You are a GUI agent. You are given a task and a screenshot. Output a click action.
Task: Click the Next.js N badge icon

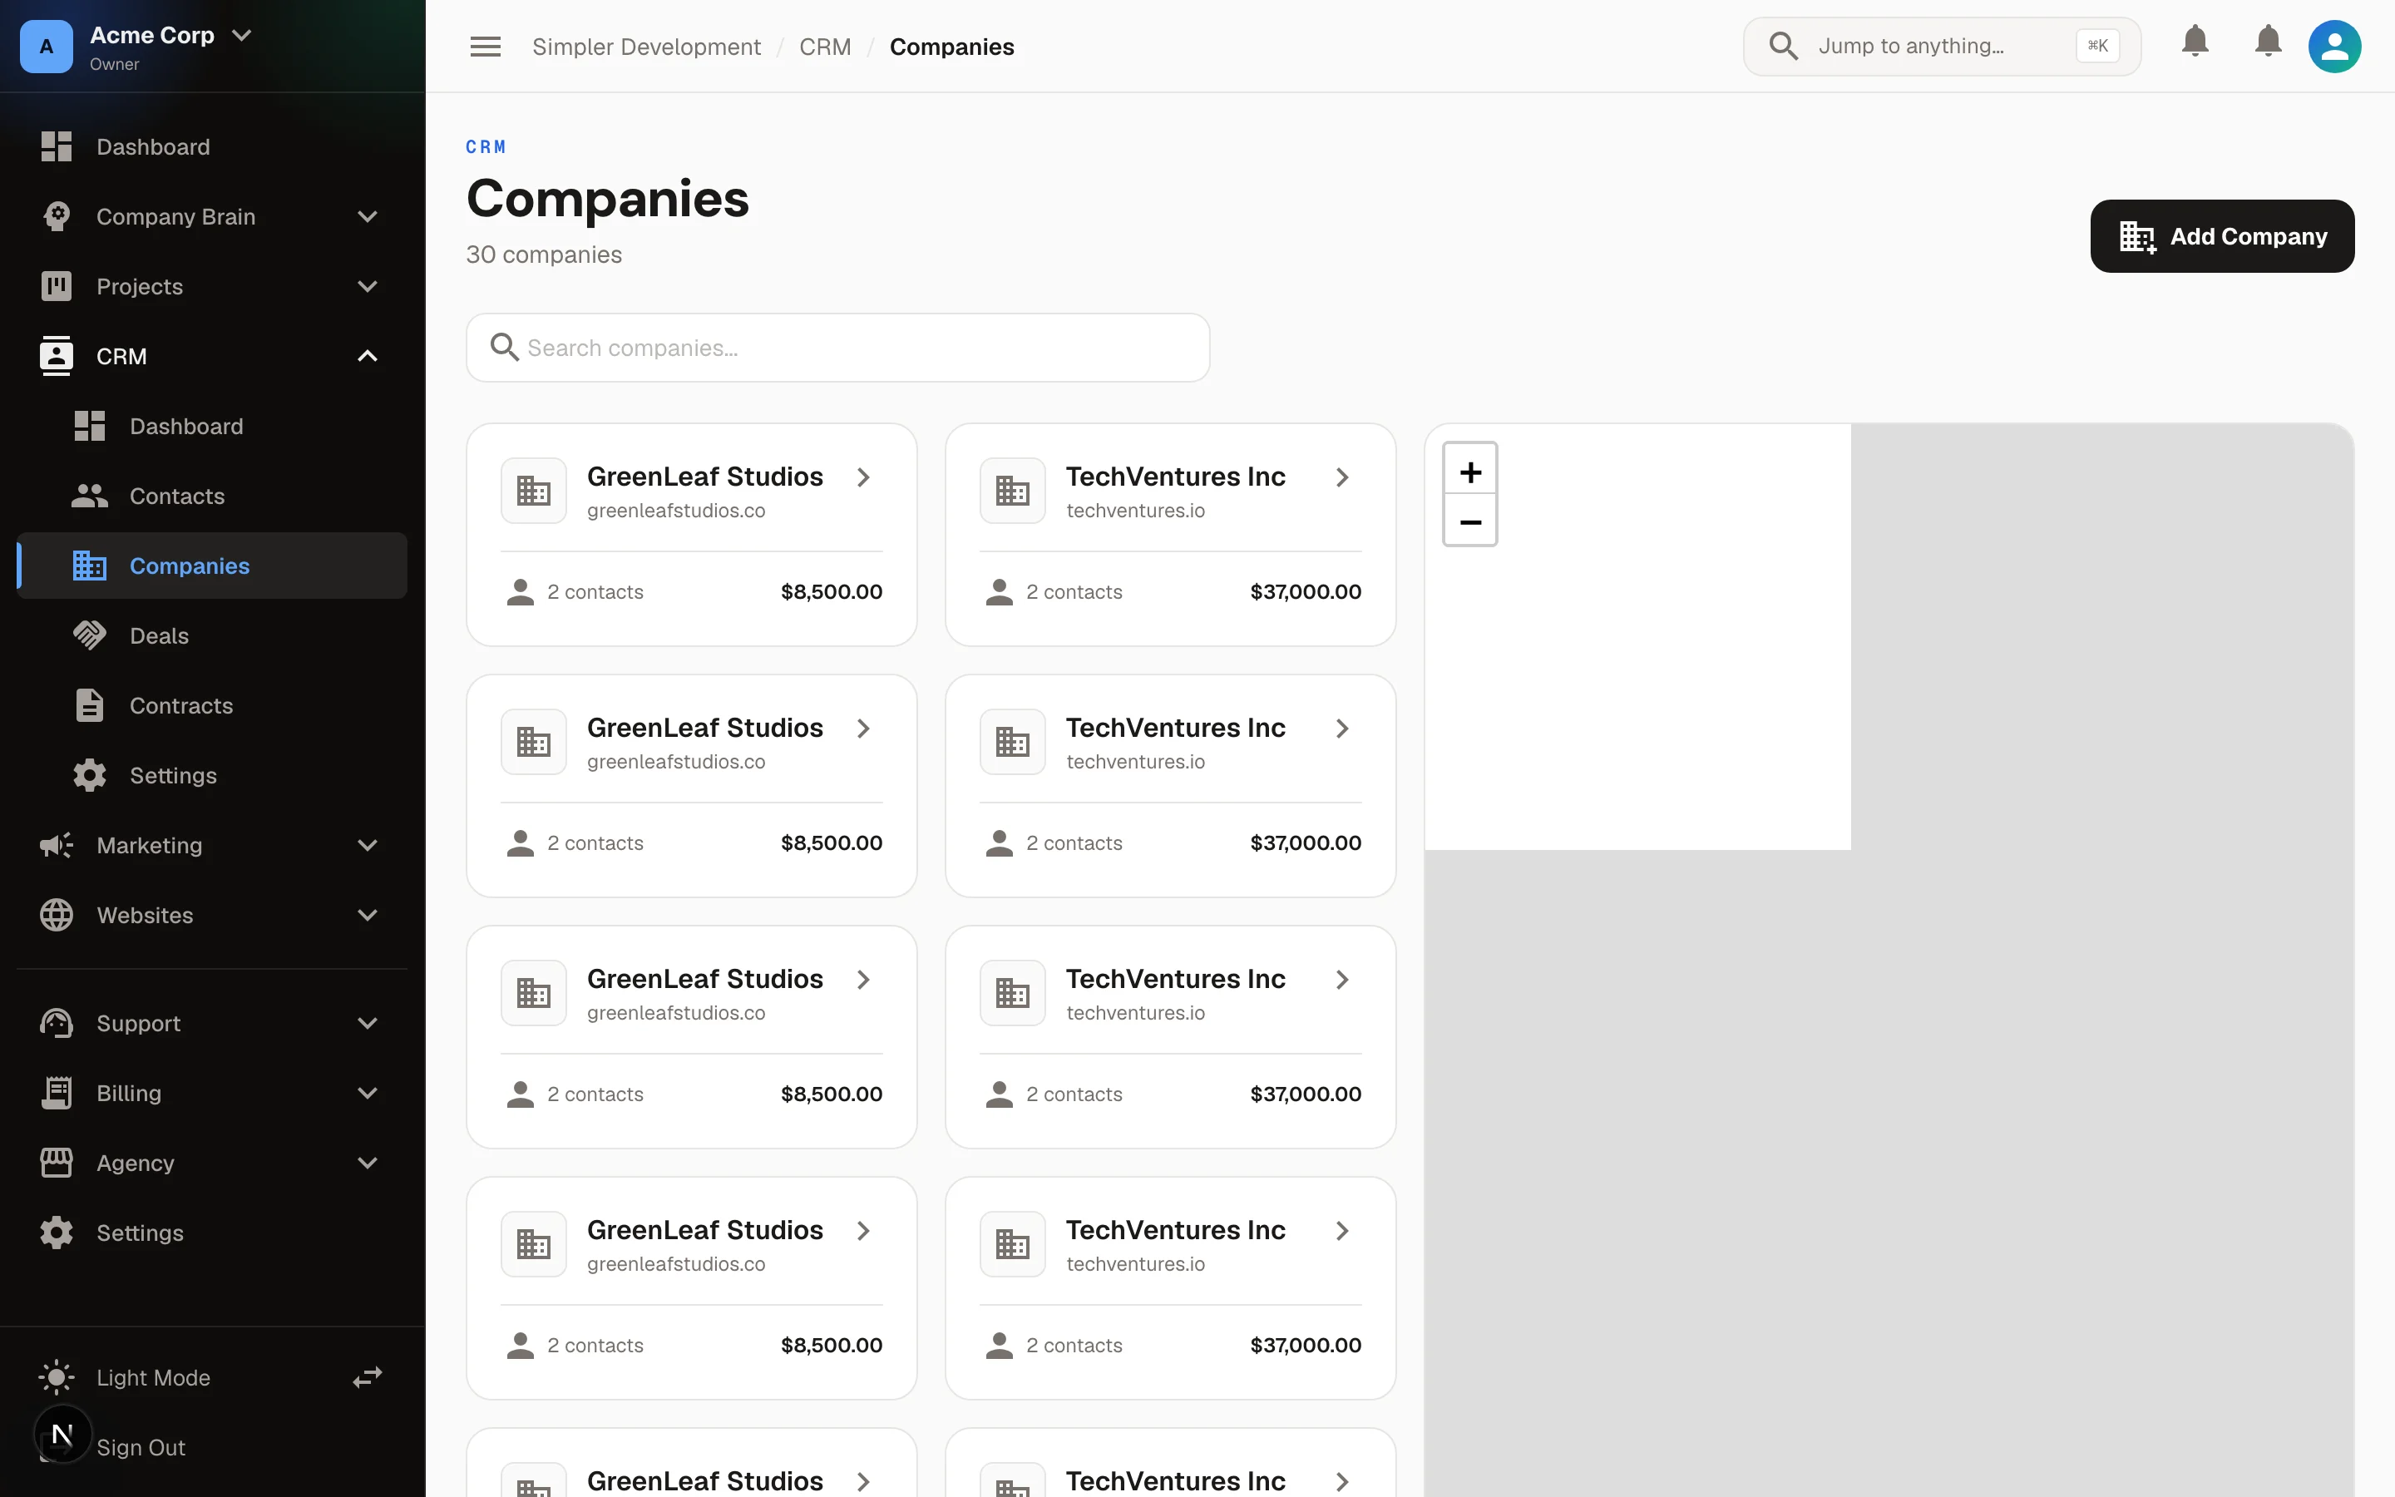[x=62, y=1434]
